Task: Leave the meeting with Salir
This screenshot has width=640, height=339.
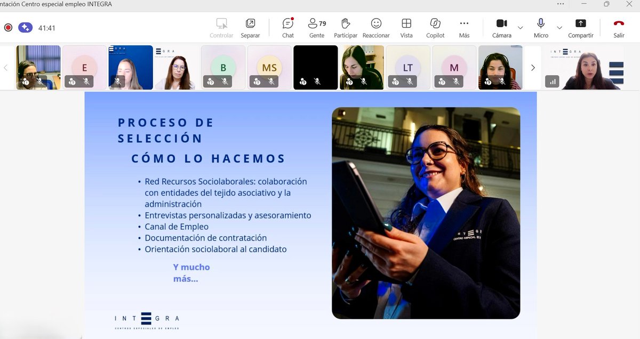Action: tap(619, 28)
